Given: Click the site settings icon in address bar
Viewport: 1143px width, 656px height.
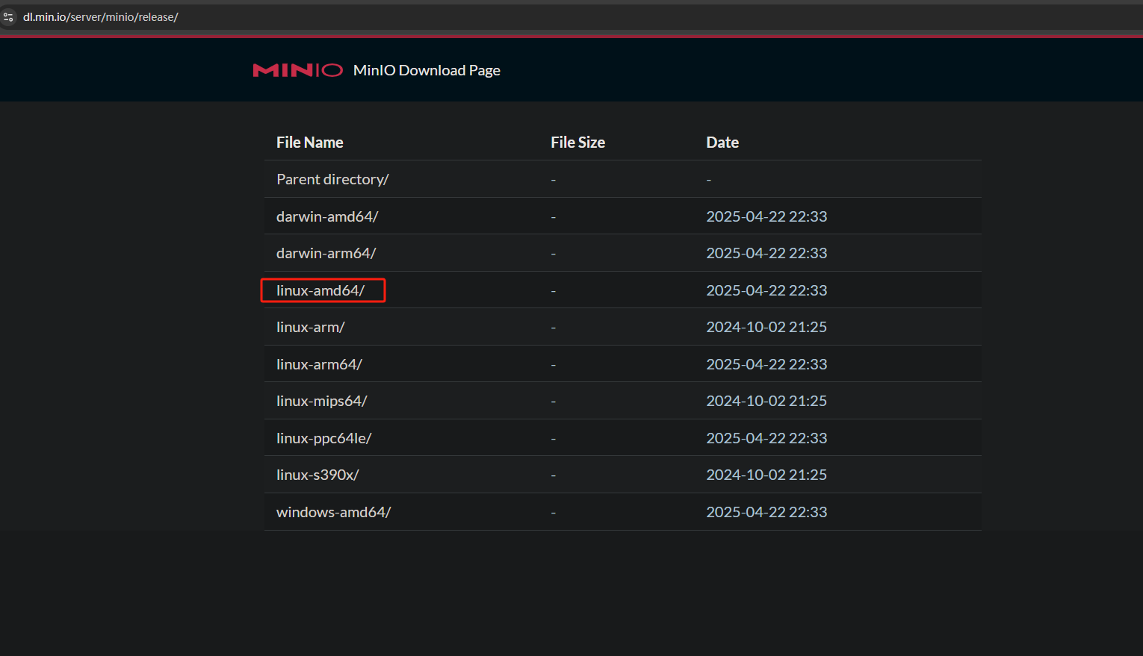Looking at the screenshot, I should 8,16.
